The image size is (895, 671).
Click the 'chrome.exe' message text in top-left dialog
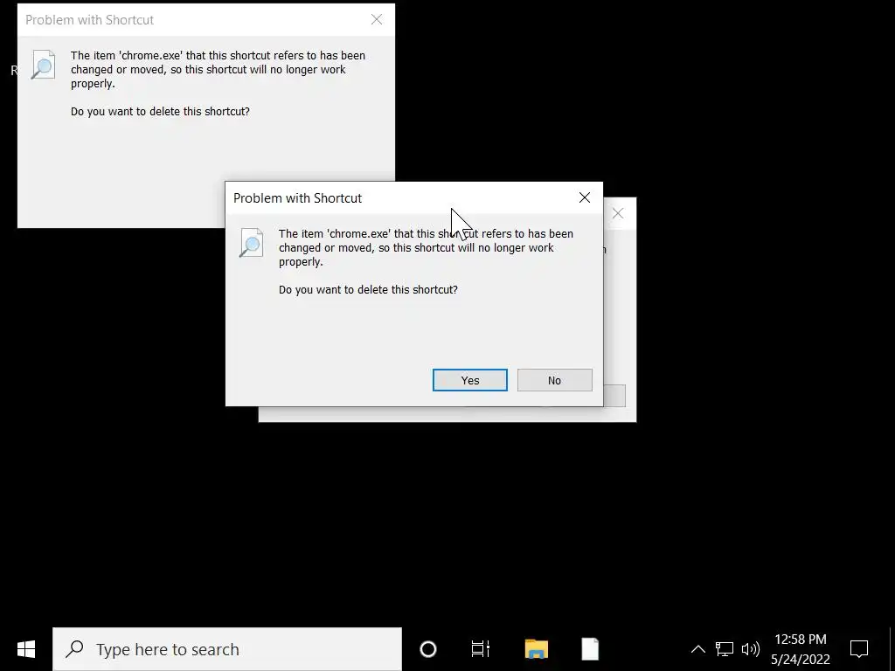tap(218, 70)
